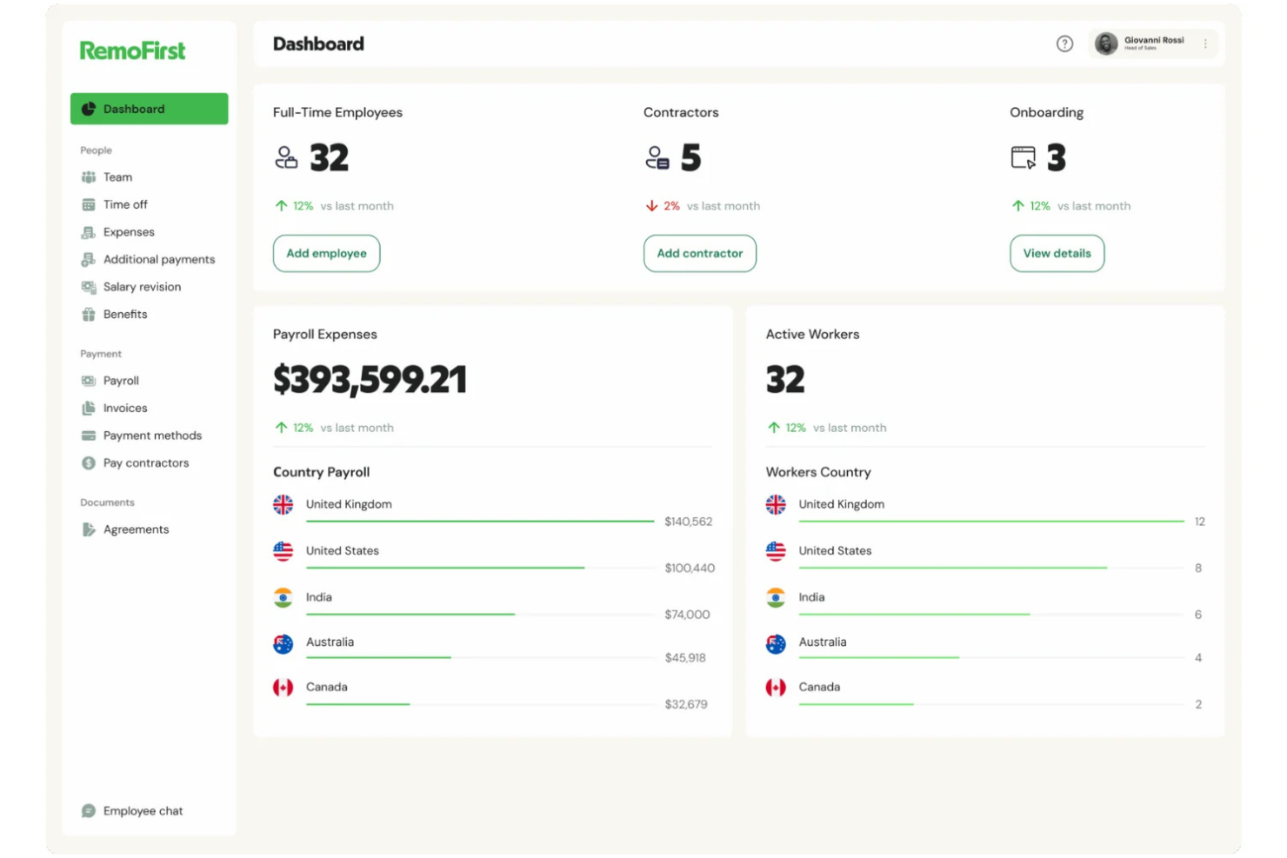Screen dimensions: 1287x858
Task: Click the Time off calendar icon
Action: click(x=90, y=204)
